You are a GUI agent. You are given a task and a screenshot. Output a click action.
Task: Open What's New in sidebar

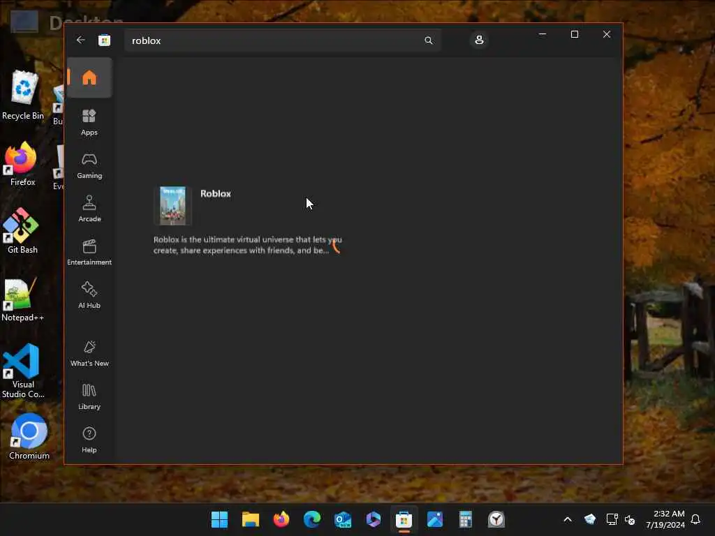tap(89, 353)
